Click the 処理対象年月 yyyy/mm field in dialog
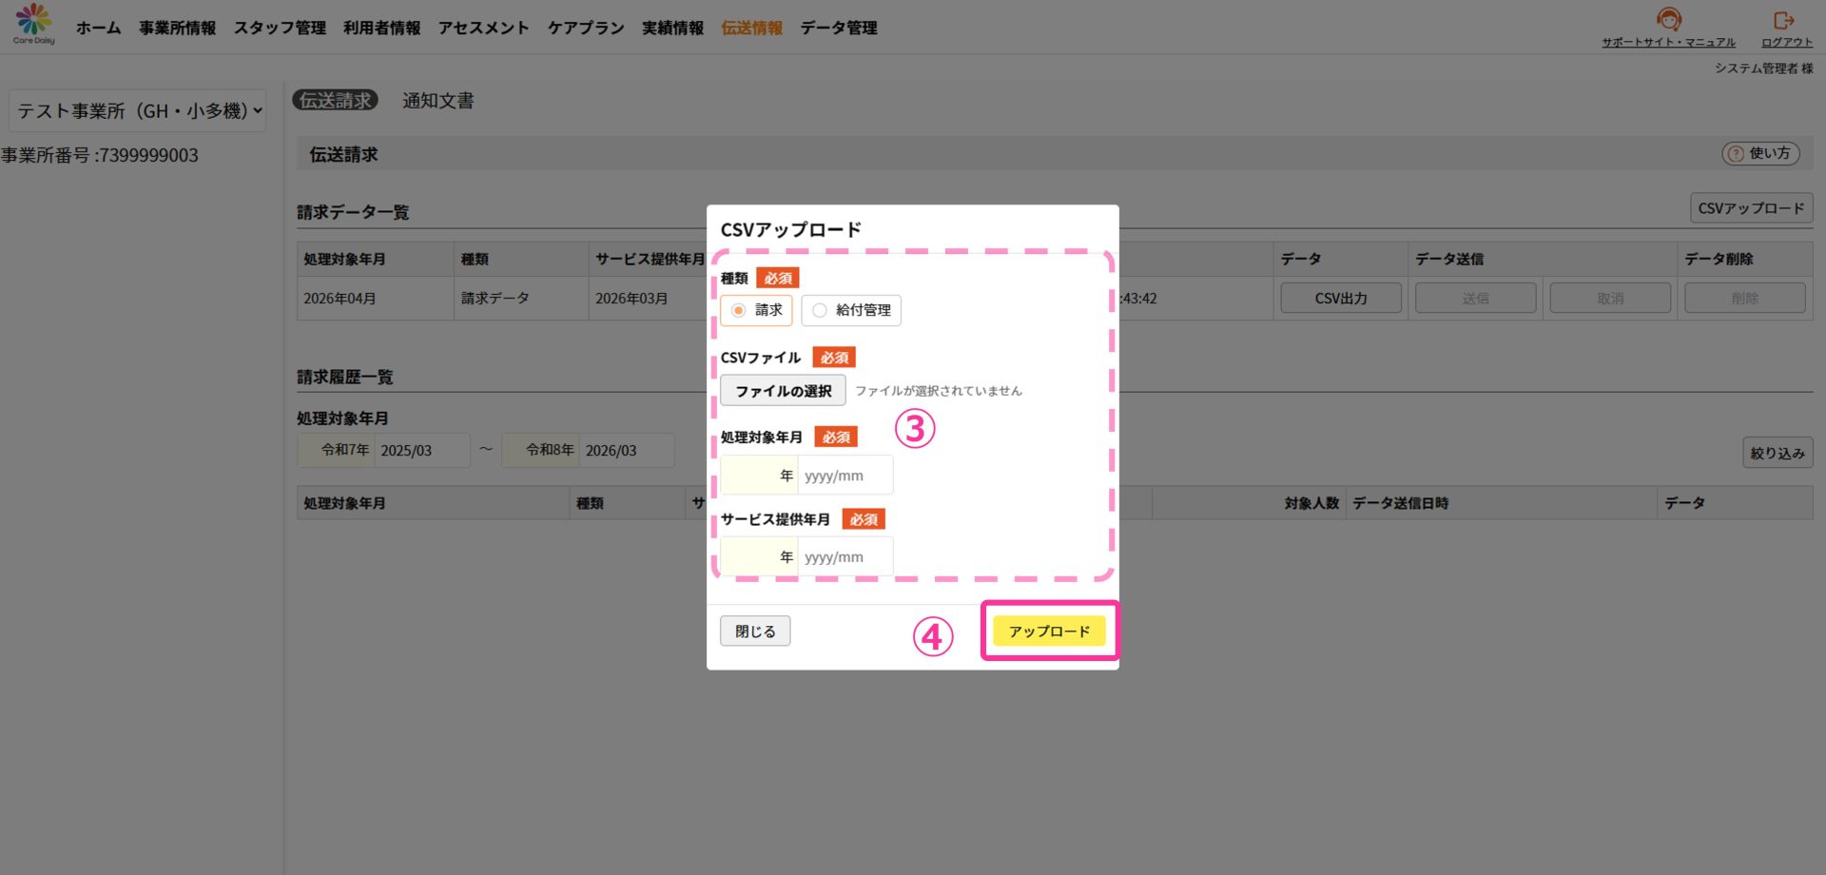The height and width of the screenshot is (875, 1826). [845, 476]
